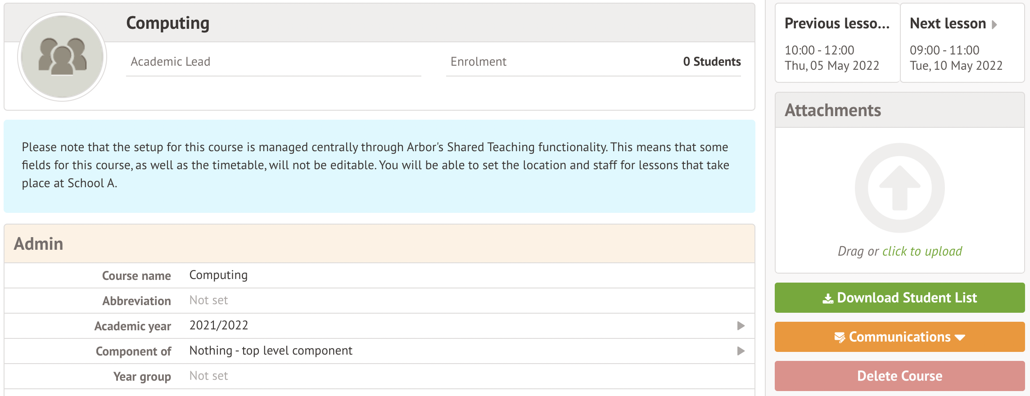Click the Abbreviation 'Not set' field
The image size is (1030, 396).
[x=208, y=300]
